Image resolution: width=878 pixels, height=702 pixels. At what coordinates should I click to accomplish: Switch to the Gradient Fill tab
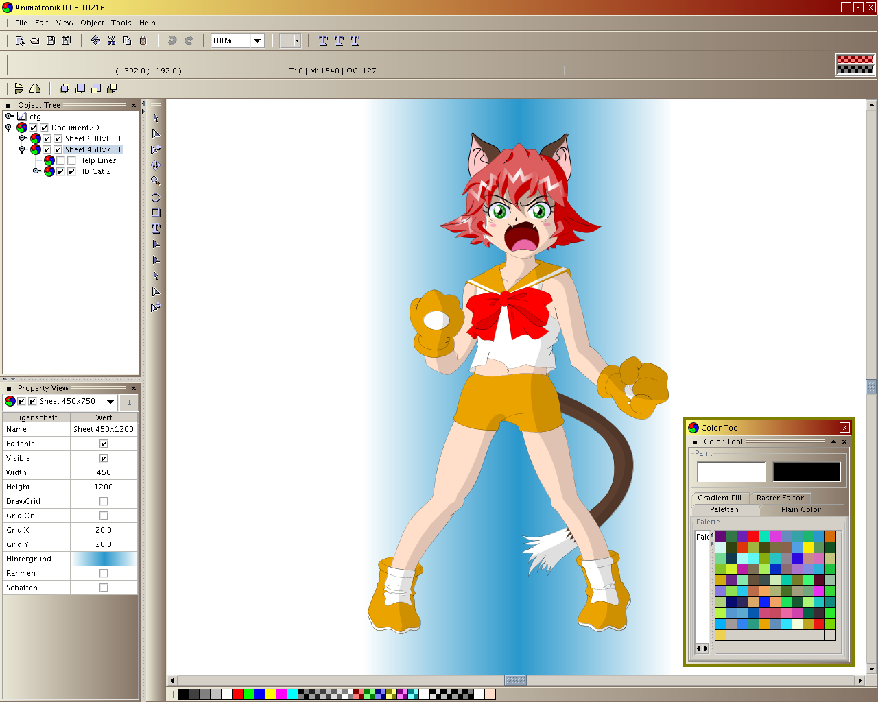(720, 498)
